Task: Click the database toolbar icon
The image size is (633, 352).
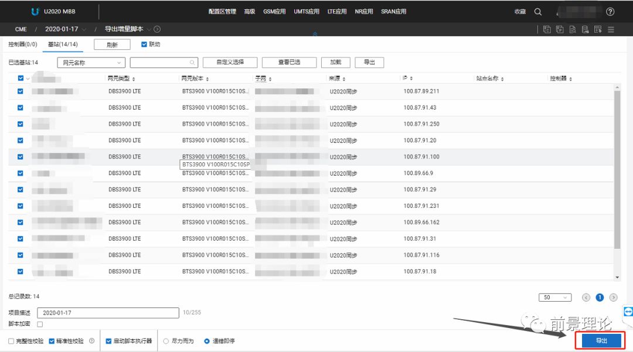Action: [x=585, y=29]
